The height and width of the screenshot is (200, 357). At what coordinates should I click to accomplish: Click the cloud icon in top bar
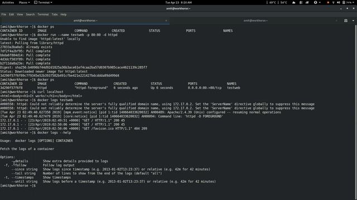[x=294, y=2]
